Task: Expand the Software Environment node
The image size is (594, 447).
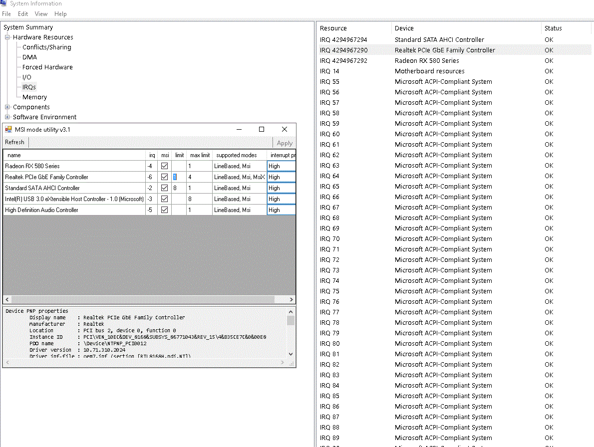Action: coord(7,117)
